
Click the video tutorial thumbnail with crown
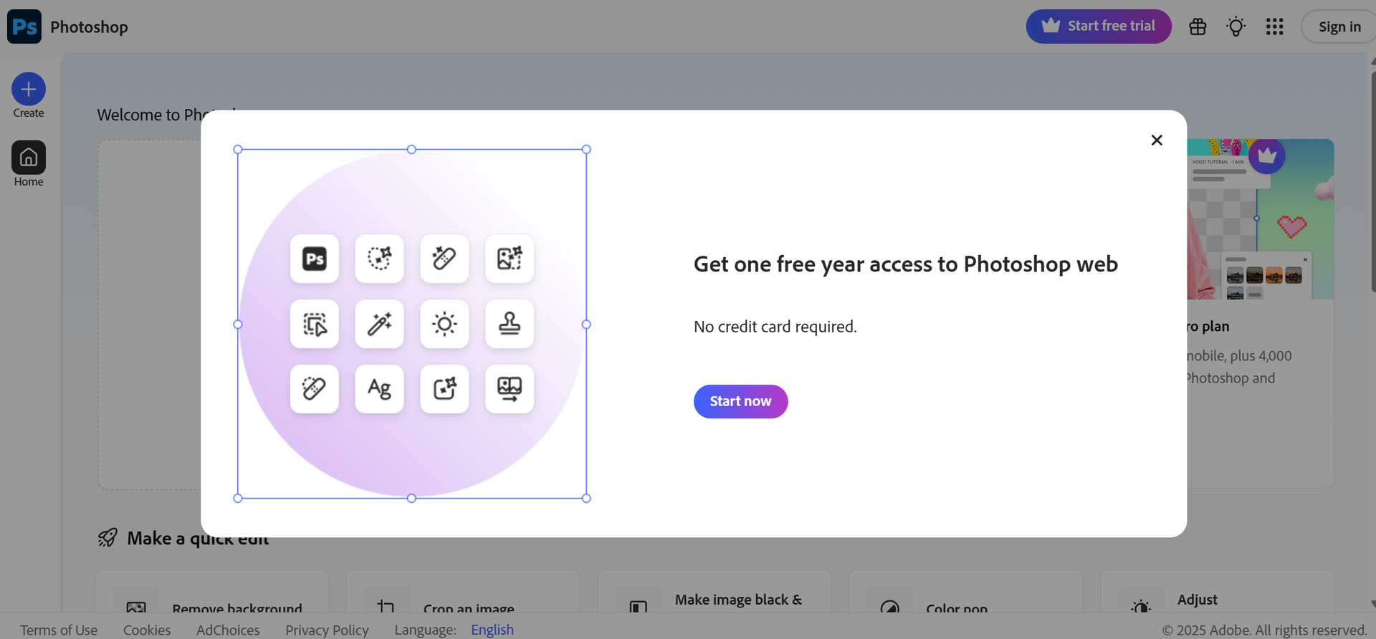(1260, 219)
